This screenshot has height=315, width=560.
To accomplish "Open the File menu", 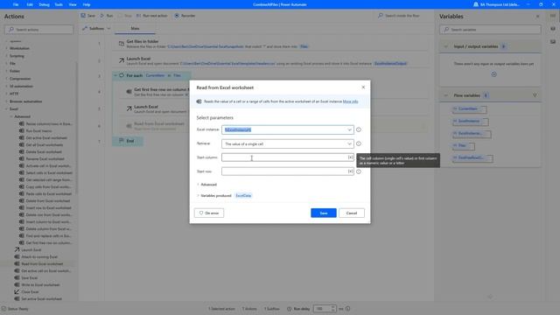I will tap(16, 4).
